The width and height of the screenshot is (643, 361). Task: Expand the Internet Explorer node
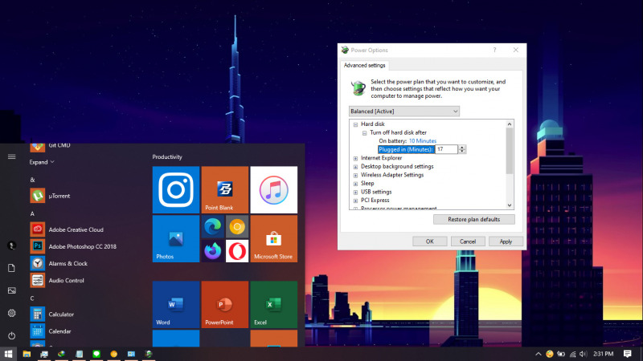click(355, 158)
